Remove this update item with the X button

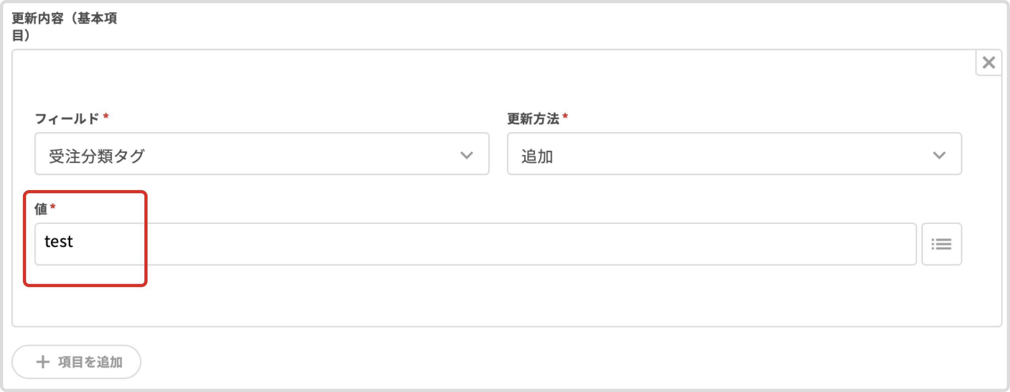click(x=988, y=62)
